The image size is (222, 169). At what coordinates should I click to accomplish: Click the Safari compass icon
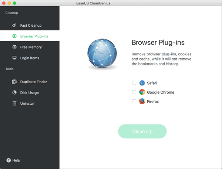pyautogui.click(x=142, y=83)
